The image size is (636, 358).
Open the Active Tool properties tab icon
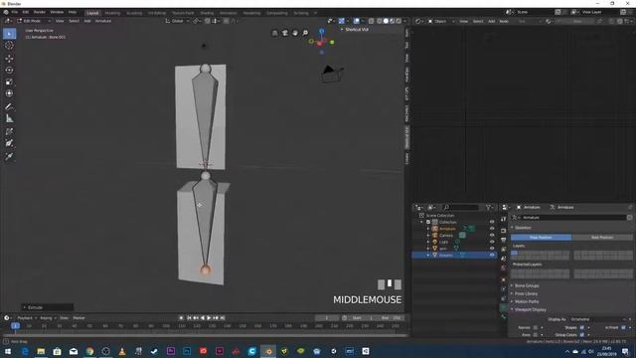504,219
